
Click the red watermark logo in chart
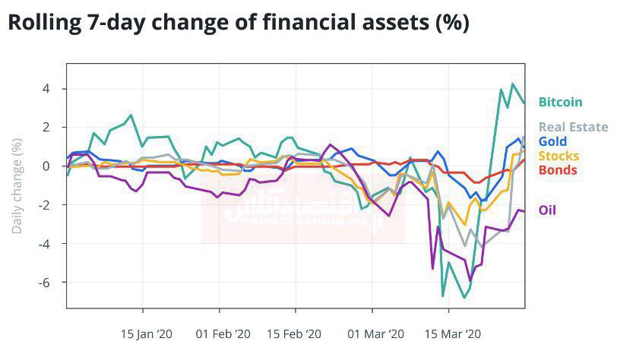click(x=303, y=207)
